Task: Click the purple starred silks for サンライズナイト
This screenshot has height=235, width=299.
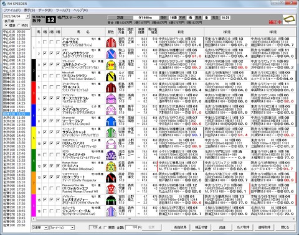Action: 111,155
